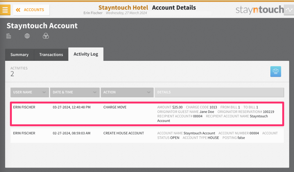Switch to the Transactions tab
This screenshot has height=172, width=294.
coord(51,55)
